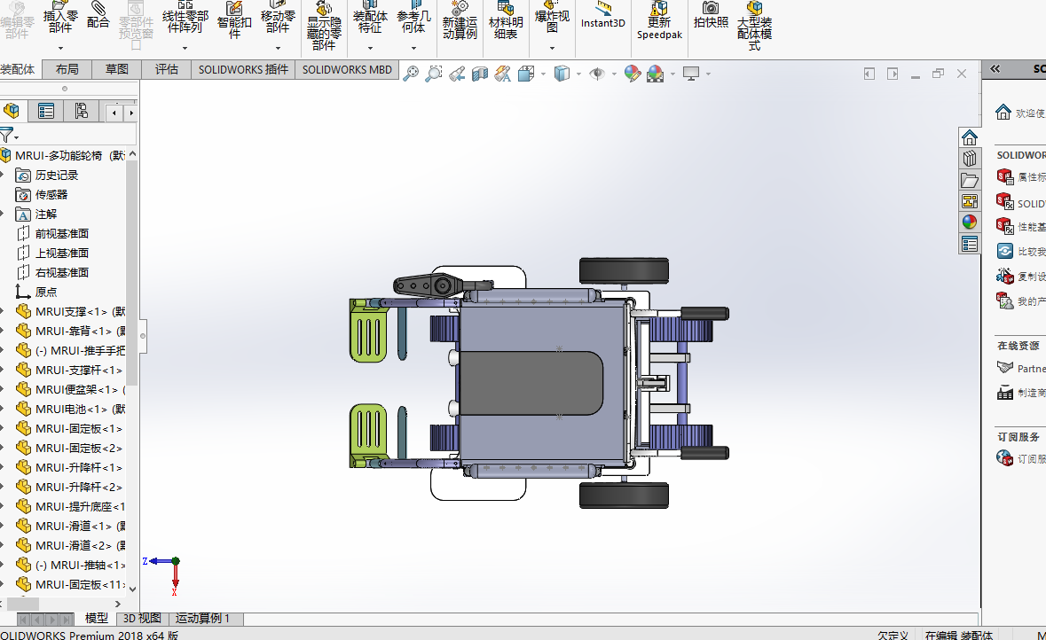The width and height of the screenshot is (1046, 640).
Task: Open the Design Library icon in task pane
Action: (x=970, y=159)
